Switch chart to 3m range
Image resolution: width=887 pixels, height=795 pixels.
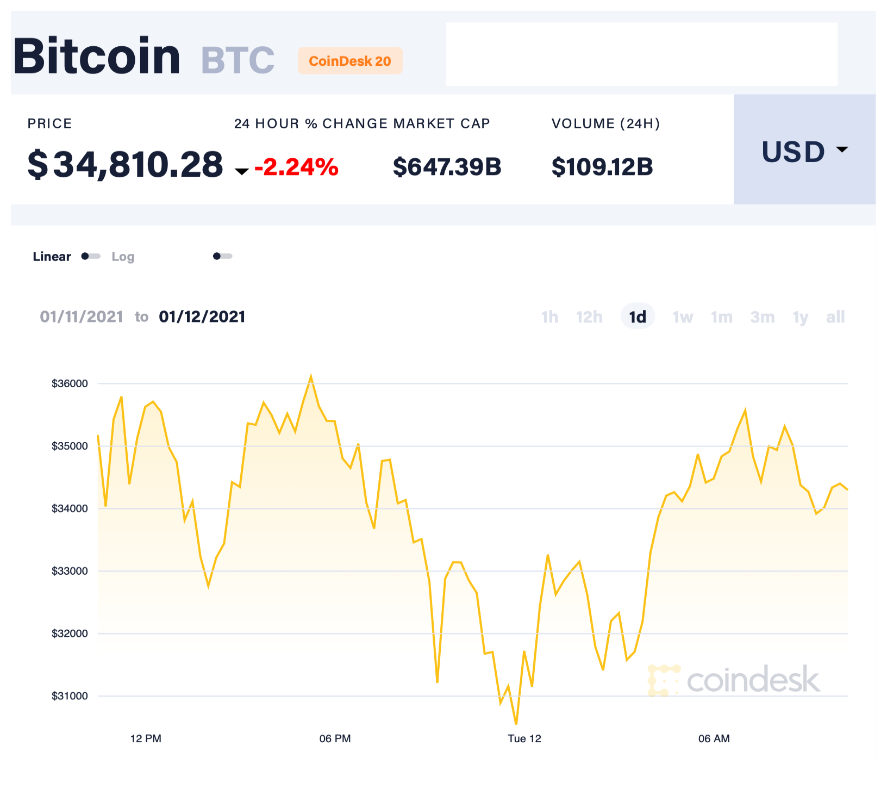tap(762, 317)
